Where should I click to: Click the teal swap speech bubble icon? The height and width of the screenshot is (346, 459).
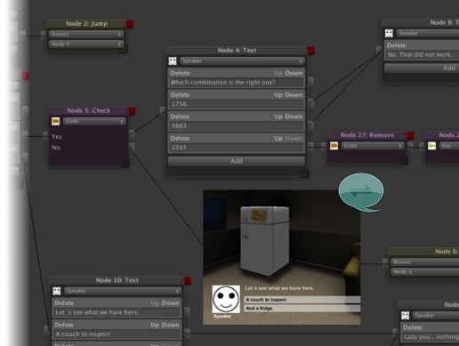[361, 192]
